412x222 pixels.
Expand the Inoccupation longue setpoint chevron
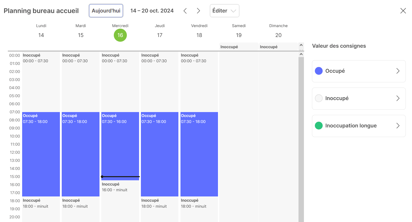click(x=398, y=126)
